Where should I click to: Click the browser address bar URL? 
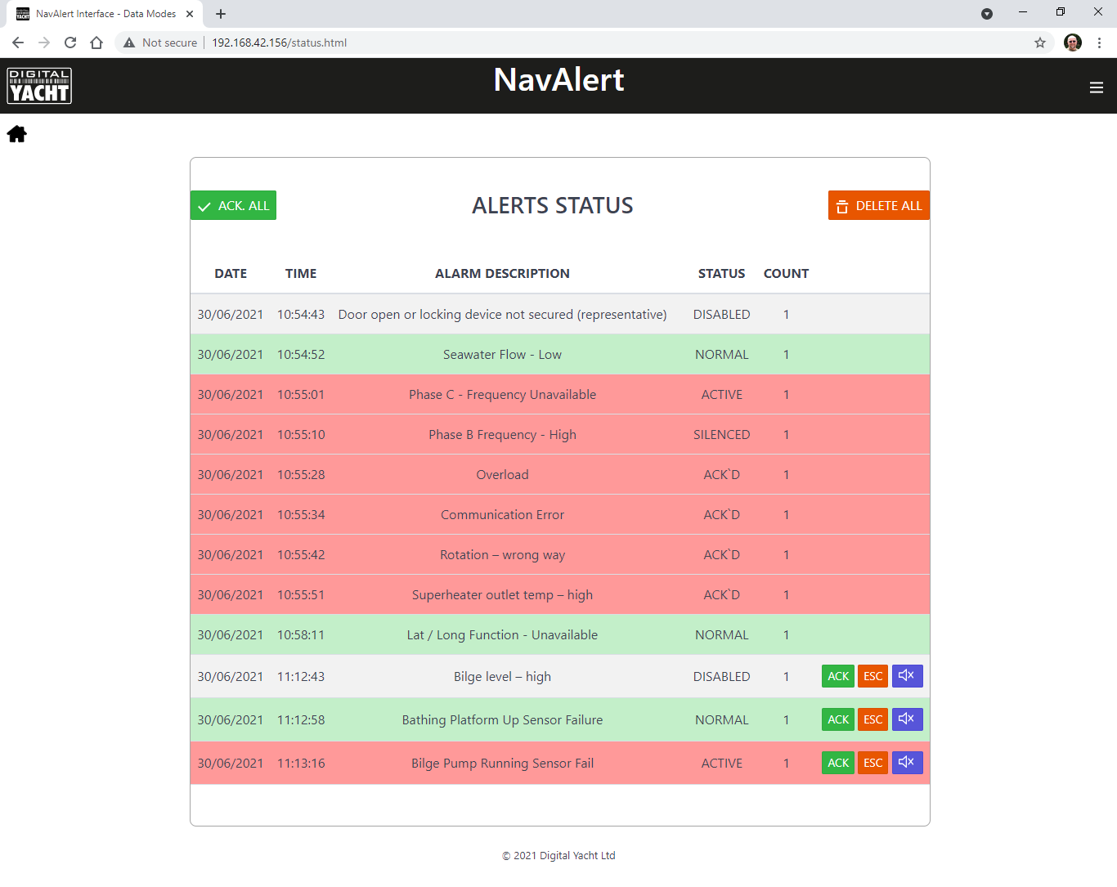280,43
